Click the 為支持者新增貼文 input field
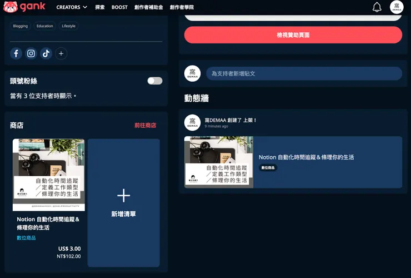Screen dimensions: 411x278 pyautogui.click(x=304, y=73)
